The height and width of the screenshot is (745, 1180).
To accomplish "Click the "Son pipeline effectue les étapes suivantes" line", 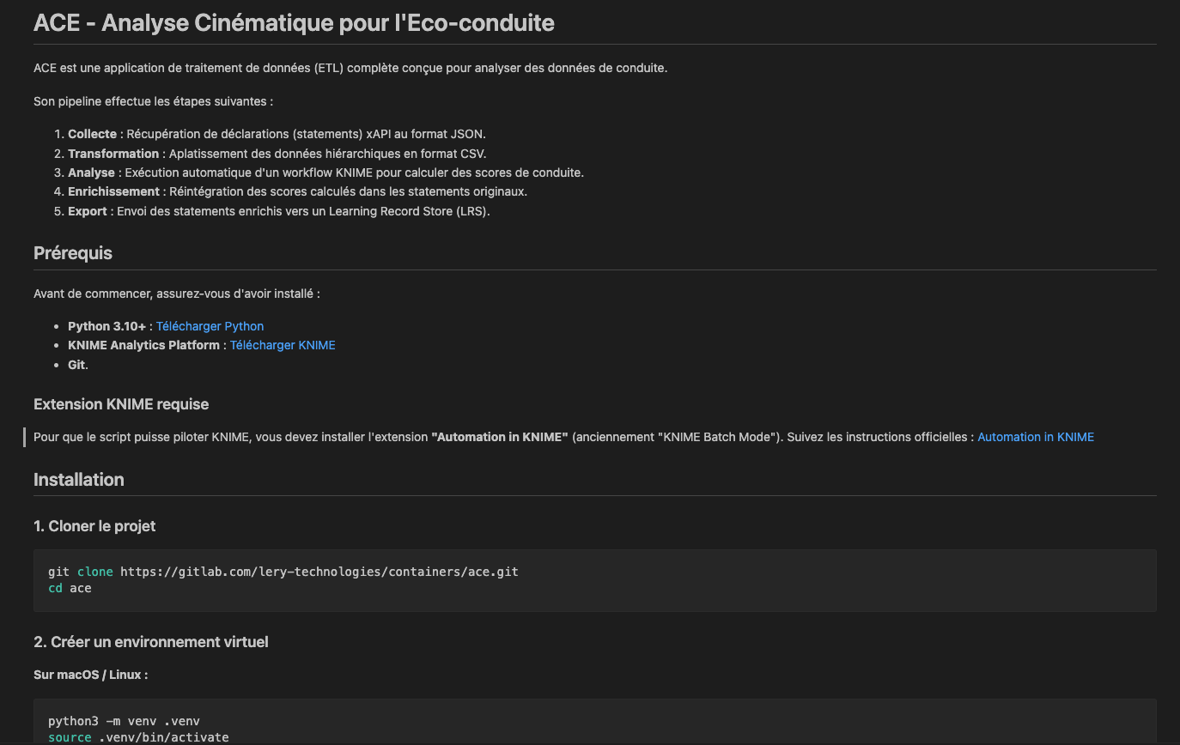I will click(153, 101).
